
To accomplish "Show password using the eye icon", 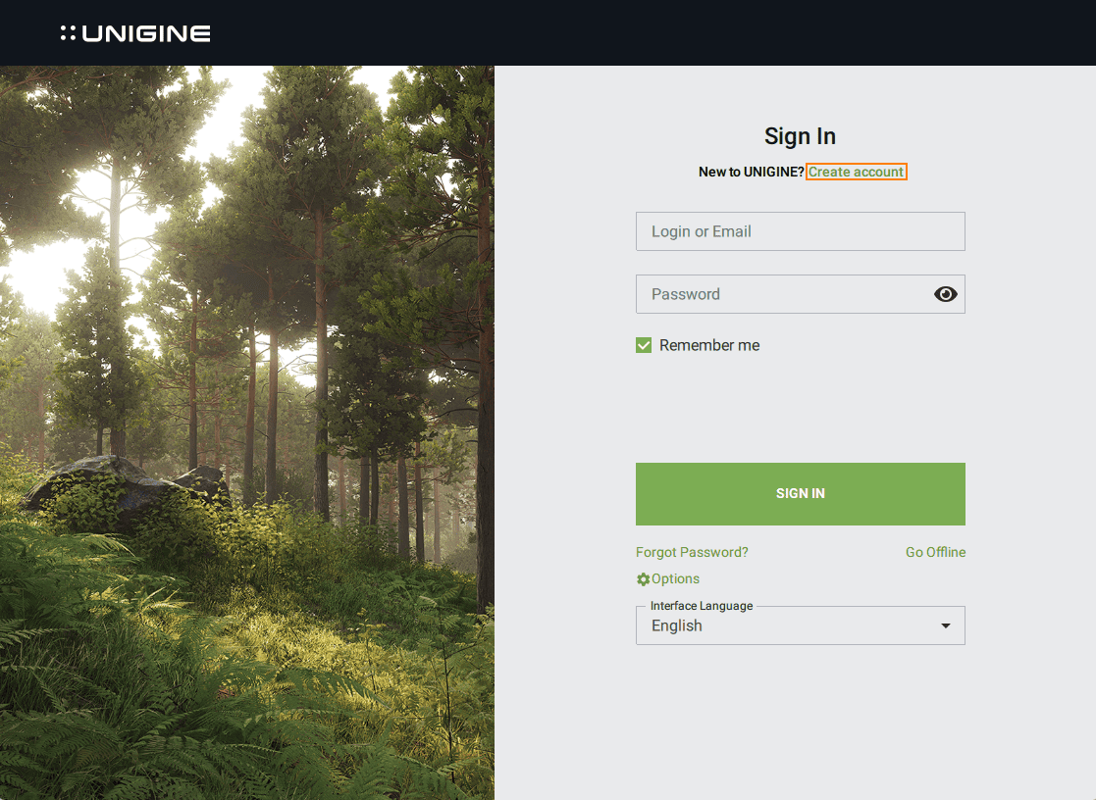I will click(x=945, y=294).
